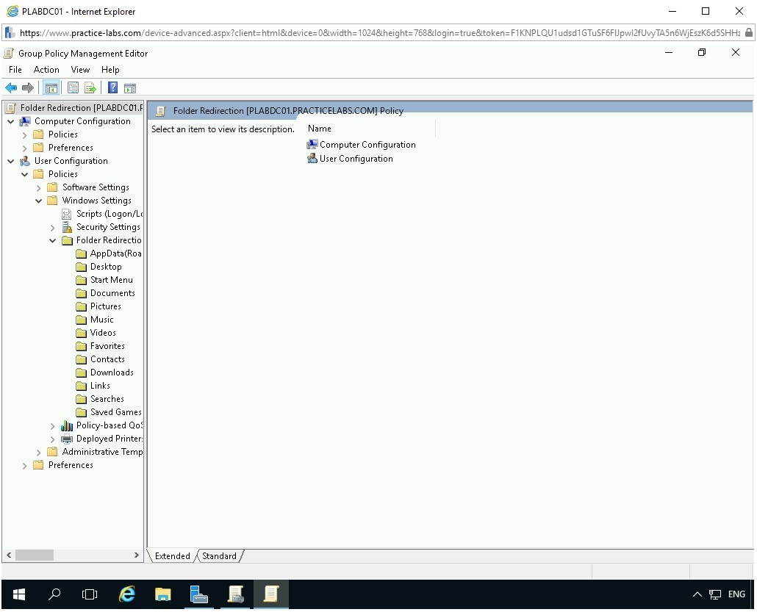This screenshot has height=612, width=757.
Task: Click the browser address bar URL
Action: pos(379,33)
